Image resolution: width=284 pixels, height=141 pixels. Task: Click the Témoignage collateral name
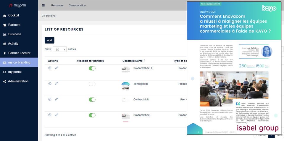141,84
